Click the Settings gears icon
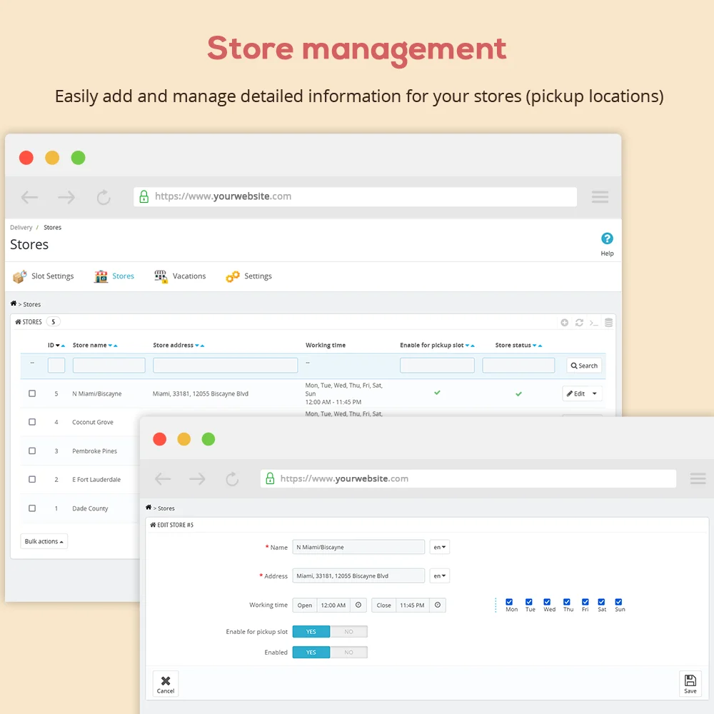 pyautogui.click(x=233, y=276)
